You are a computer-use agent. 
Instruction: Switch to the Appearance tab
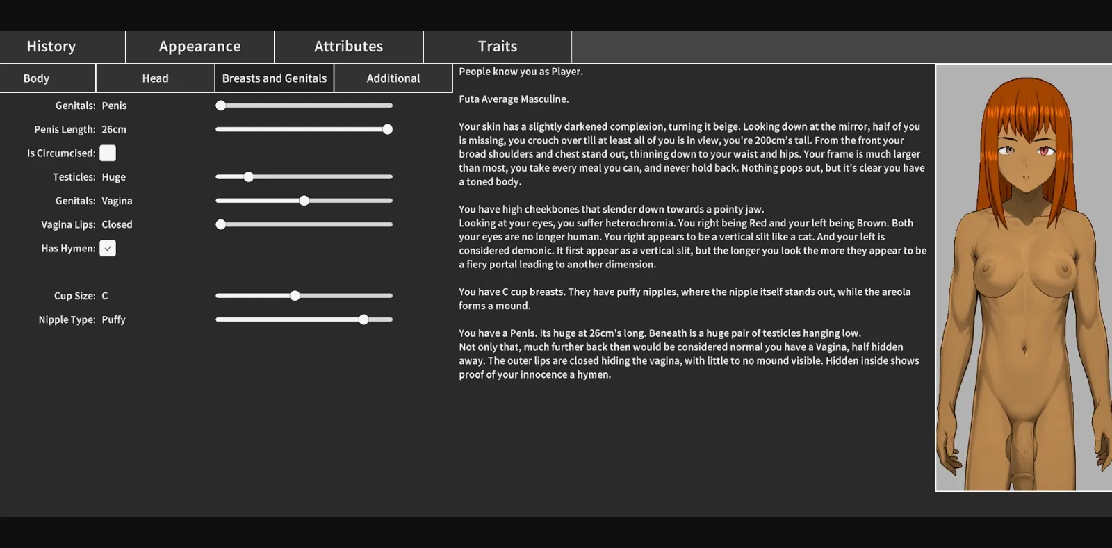pyautogui.click(x=199, y=47)
